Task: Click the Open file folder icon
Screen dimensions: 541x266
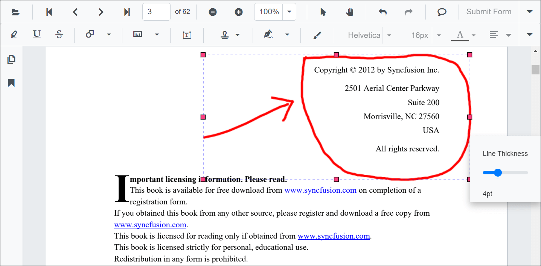Action: (x=15, y=12)
